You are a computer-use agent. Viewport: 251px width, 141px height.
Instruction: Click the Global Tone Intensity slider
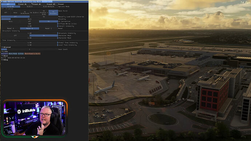tap(29, 43)
